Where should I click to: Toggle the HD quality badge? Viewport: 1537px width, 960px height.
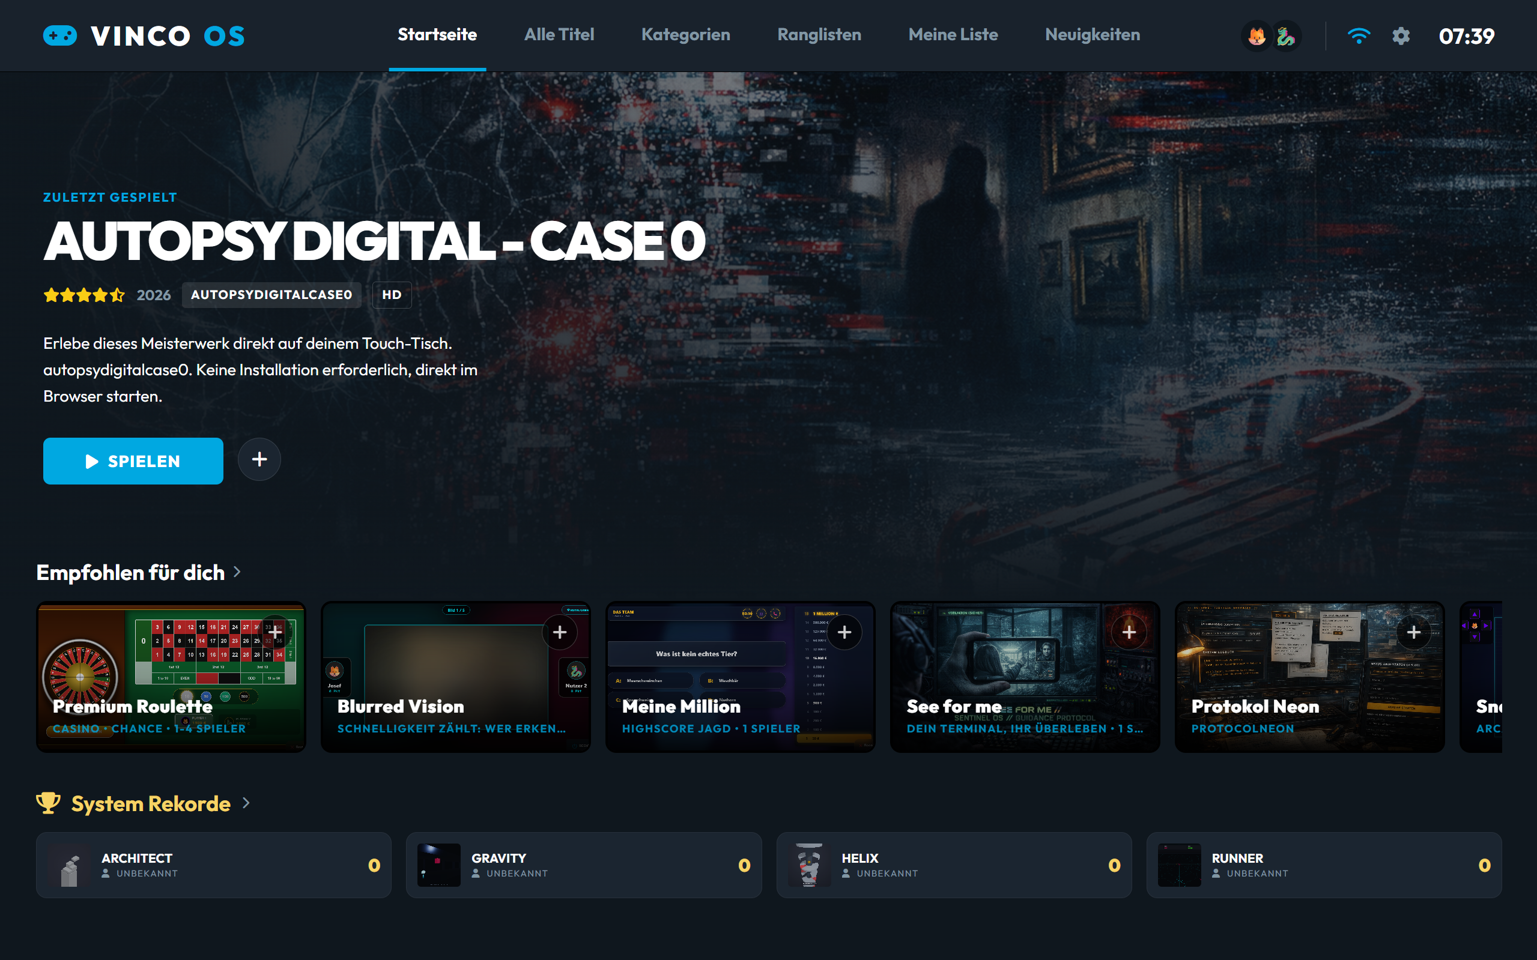click(x=391, y=295)
